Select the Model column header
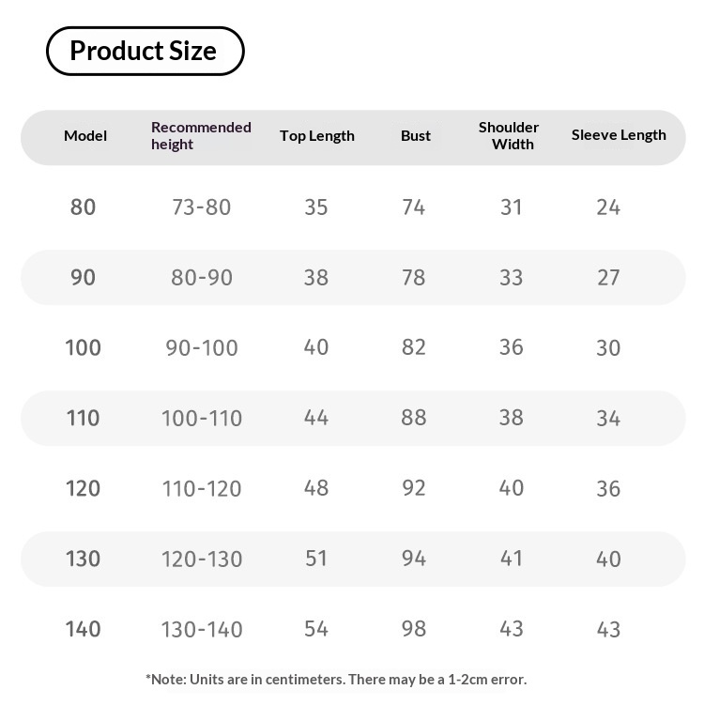This screenshot has width=704, height=705. coord(85,136)
